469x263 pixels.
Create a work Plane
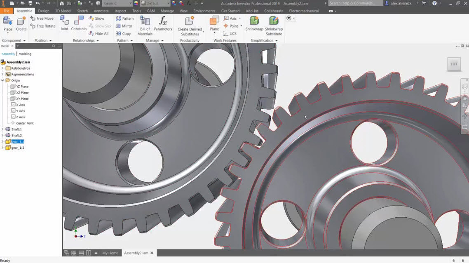click(214, 23)
